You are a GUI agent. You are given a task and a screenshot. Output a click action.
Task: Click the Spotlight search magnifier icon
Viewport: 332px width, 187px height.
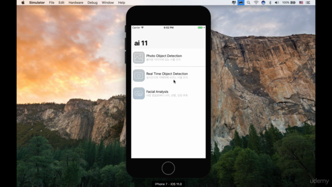(248, 3)
